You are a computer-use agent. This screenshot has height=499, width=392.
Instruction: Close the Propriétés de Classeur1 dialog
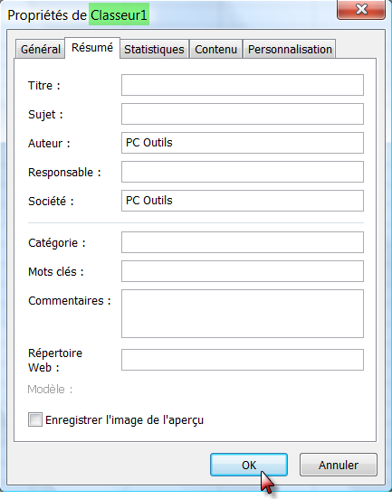point(361,10)
